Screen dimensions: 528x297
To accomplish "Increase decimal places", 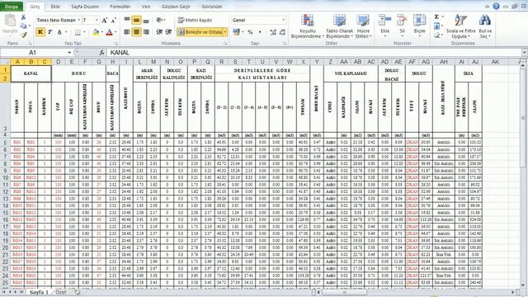I will tap(273, 32).
